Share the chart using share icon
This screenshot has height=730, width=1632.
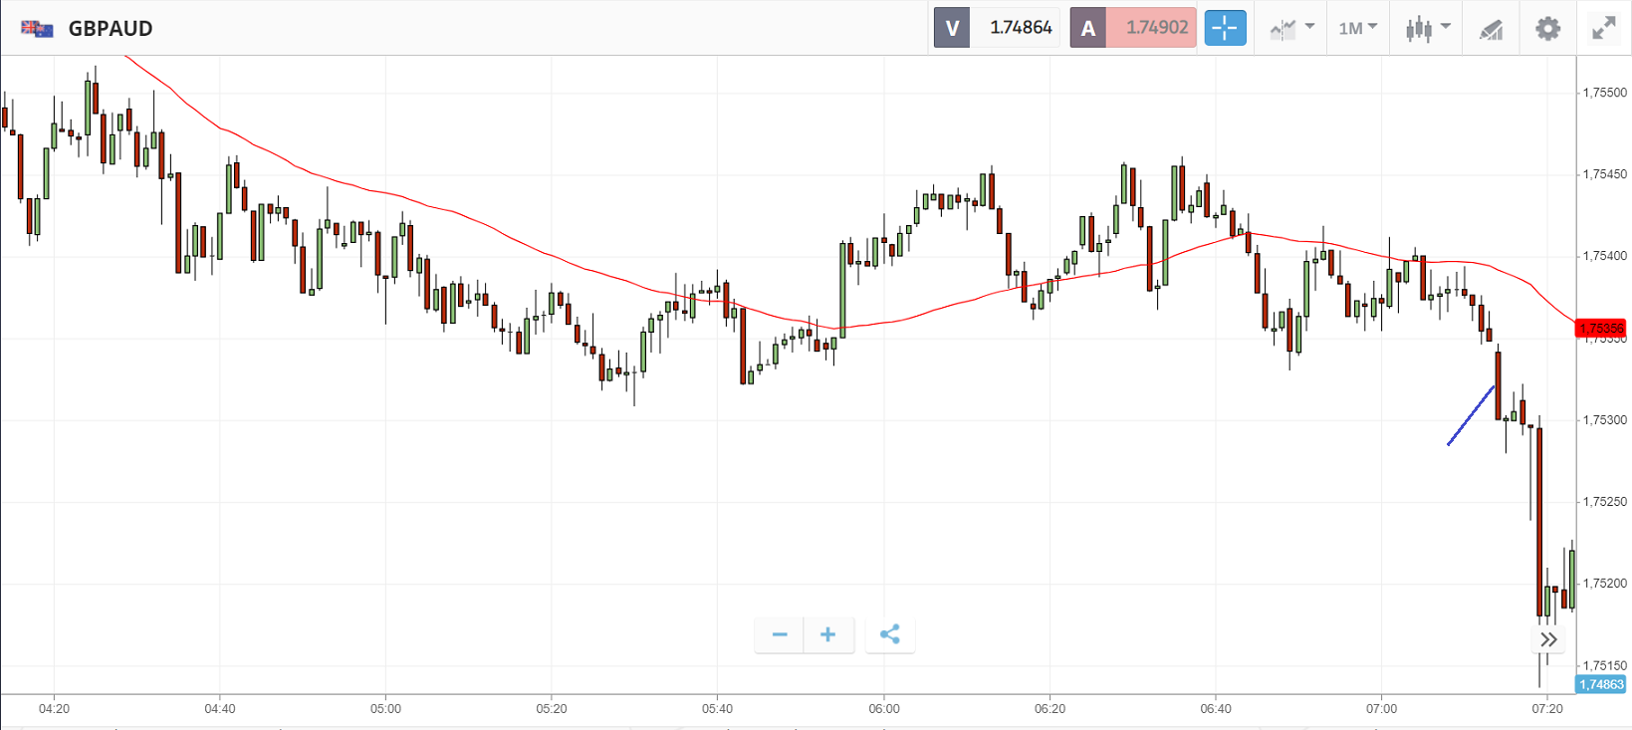click(x=890, y=634)
